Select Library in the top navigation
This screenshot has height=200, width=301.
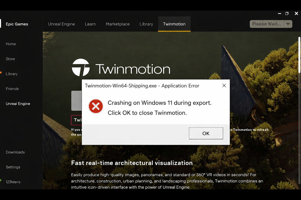(x=146, y=24)
